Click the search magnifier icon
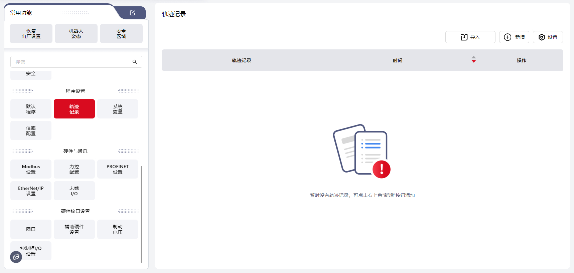Screen dimensions: 574x273 135,62
